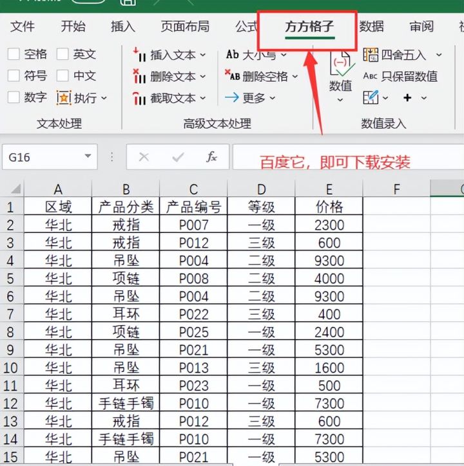Click cell 产品编号 header

[x=193, y=207]
